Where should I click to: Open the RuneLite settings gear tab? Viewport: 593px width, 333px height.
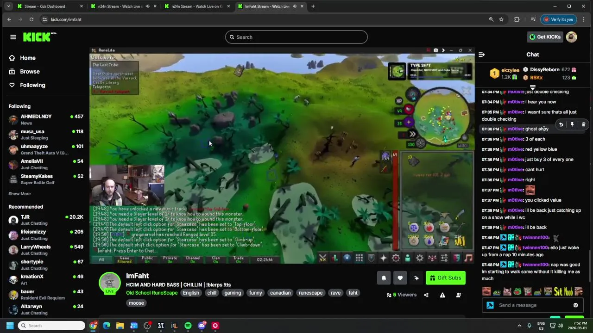click(x=420, y=258)
